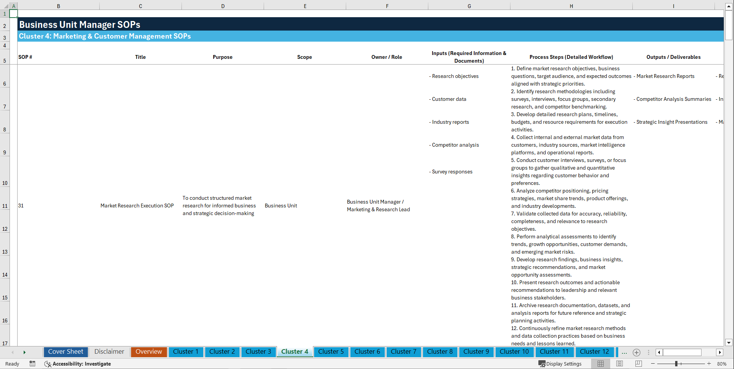Click the 80% zoom level
The width and height of the screenshot is (734, 369).
722,364
